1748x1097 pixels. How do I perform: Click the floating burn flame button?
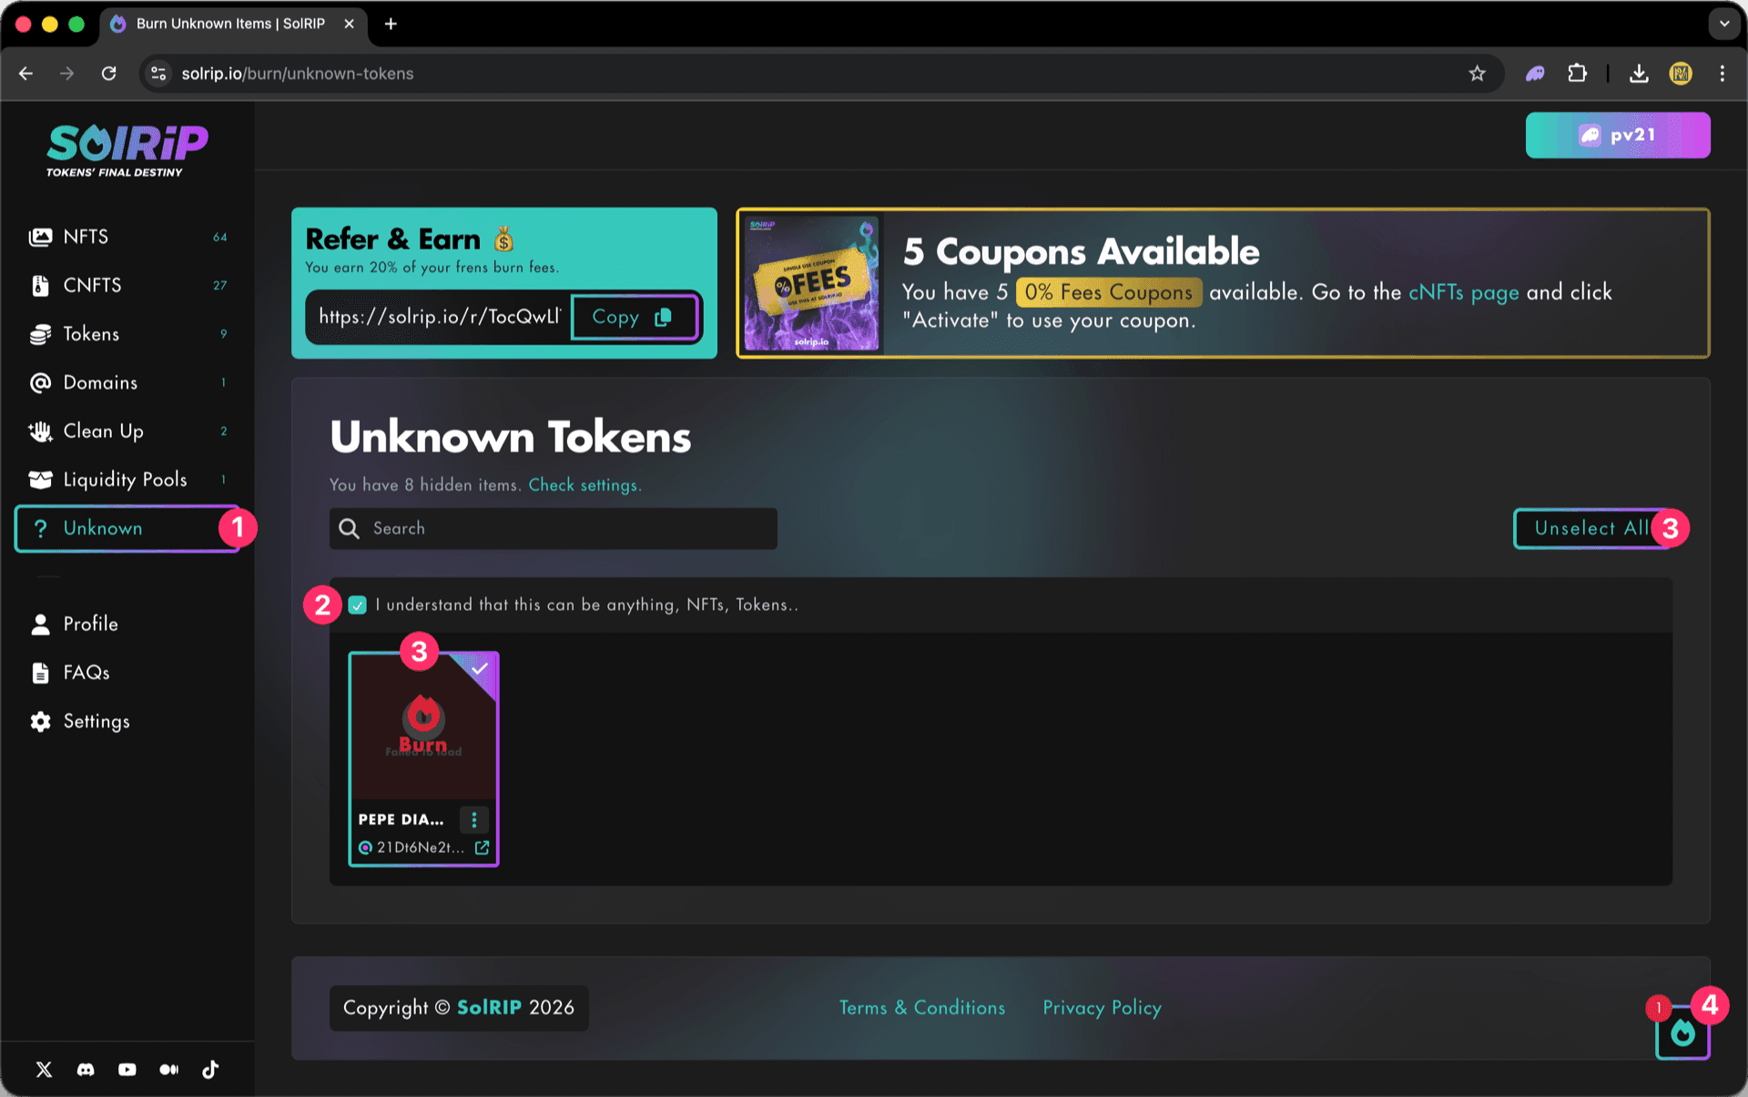[x=1682, y=1033]
